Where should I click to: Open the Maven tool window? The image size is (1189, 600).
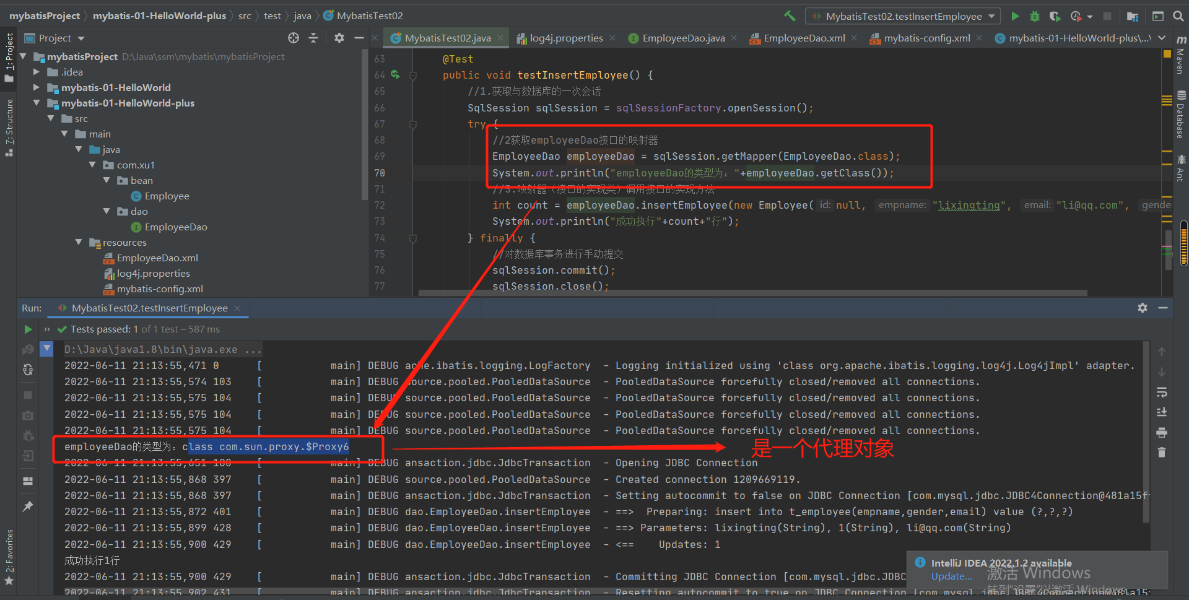(1180, 55)
